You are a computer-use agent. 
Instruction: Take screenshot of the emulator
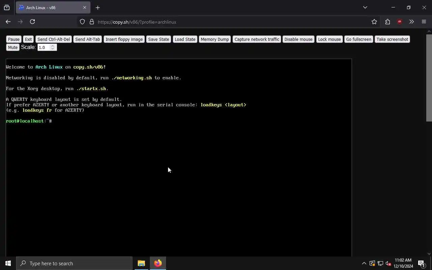coord(392,39)
